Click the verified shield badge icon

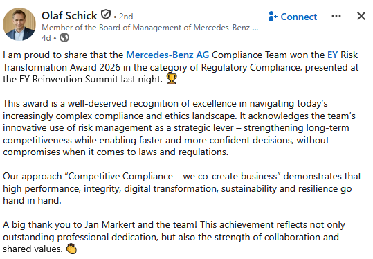pos(106,15)
